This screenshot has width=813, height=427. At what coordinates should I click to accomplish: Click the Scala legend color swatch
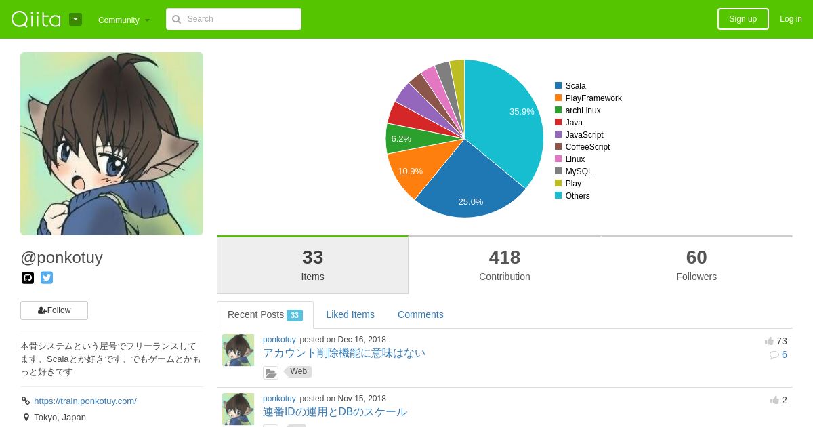558,85
